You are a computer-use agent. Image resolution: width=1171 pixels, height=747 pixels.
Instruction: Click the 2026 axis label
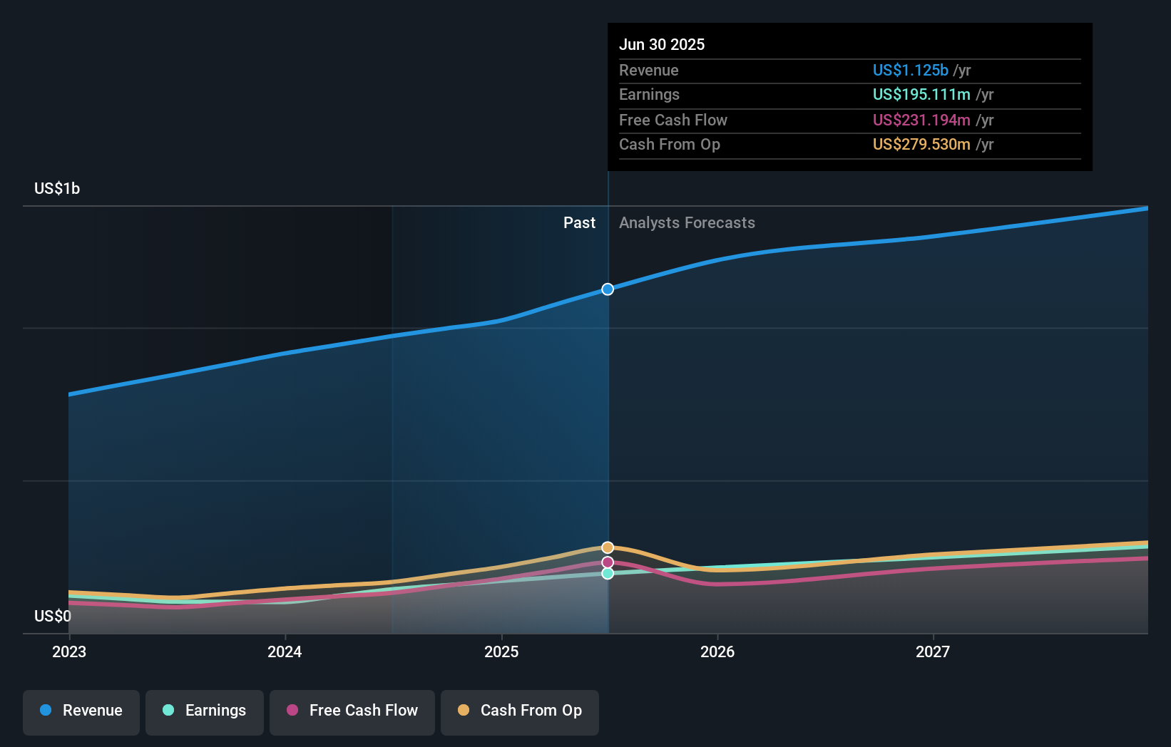(x=719, y=651)
